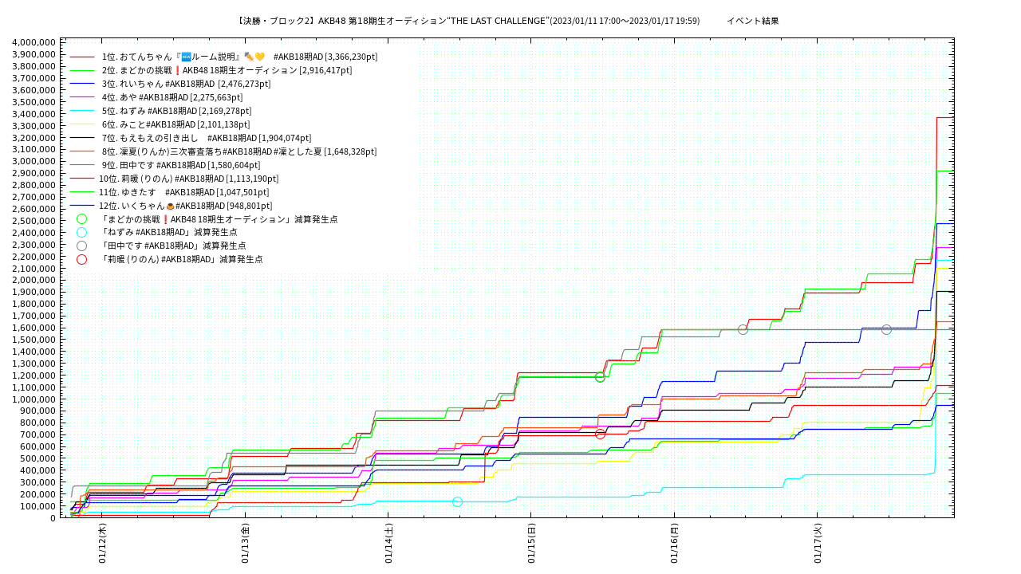Click the legend text「まどかの挑戦 AKB48 18期生オーディション」減算発生点
Viewport: 1021px width, 574px height.
(219, 219)
